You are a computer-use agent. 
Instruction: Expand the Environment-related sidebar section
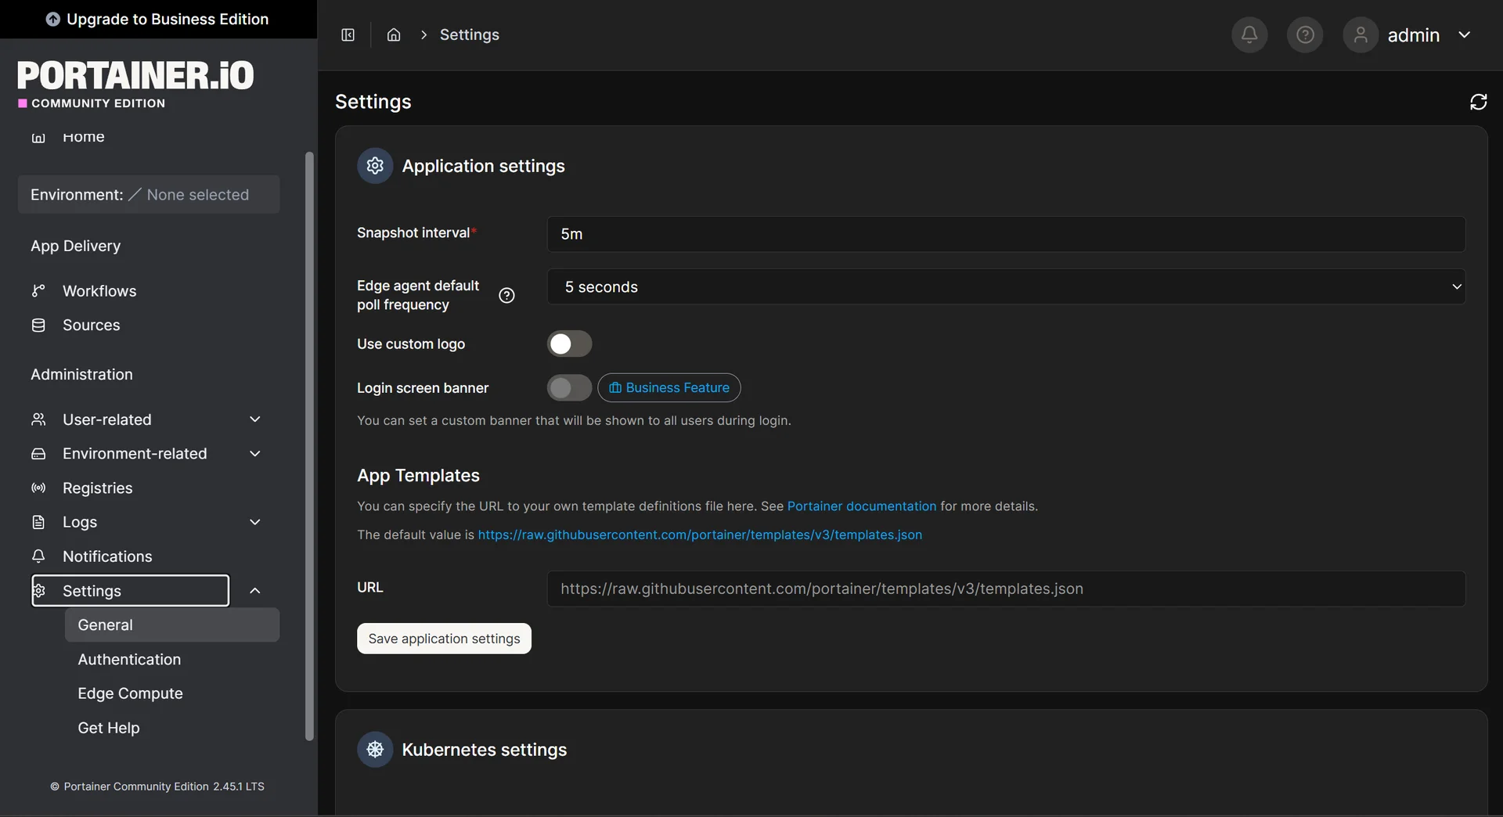coord(254,454)
